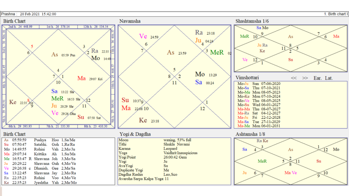Click the Ke Jyeshtha table row

click(40, 183)
